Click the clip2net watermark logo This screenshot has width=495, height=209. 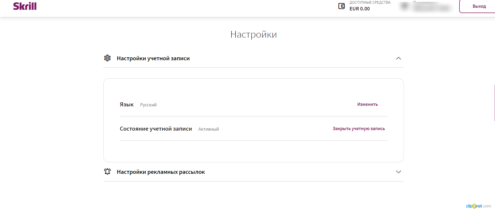(x=478, y=206)
